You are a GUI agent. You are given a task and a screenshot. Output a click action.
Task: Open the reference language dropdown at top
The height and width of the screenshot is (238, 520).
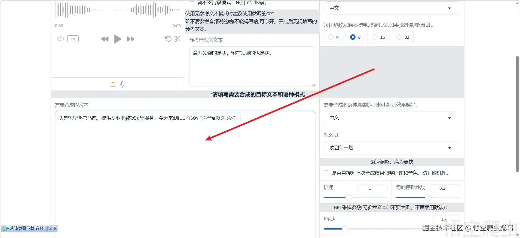click(391, 8)
